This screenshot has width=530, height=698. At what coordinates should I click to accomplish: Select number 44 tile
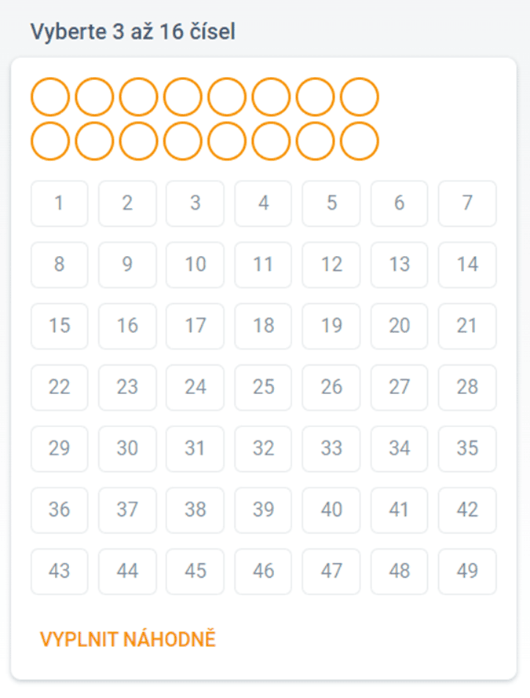pos(127,572)
